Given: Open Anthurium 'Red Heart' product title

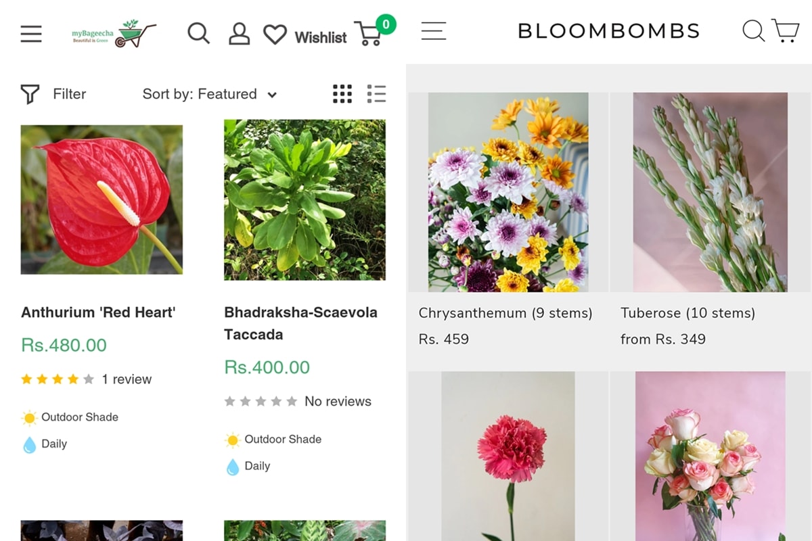Looking at the screenshot, I should click(x=98, y=312).
